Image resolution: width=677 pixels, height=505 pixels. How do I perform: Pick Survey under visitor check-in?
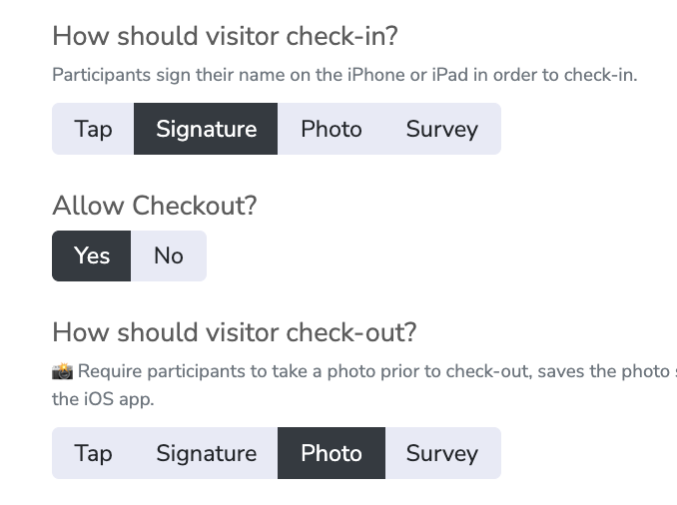(x=441, y=129)
